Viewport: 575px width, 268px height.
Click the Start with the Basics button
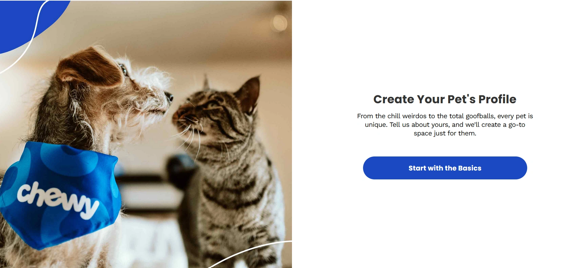[445, 168]
